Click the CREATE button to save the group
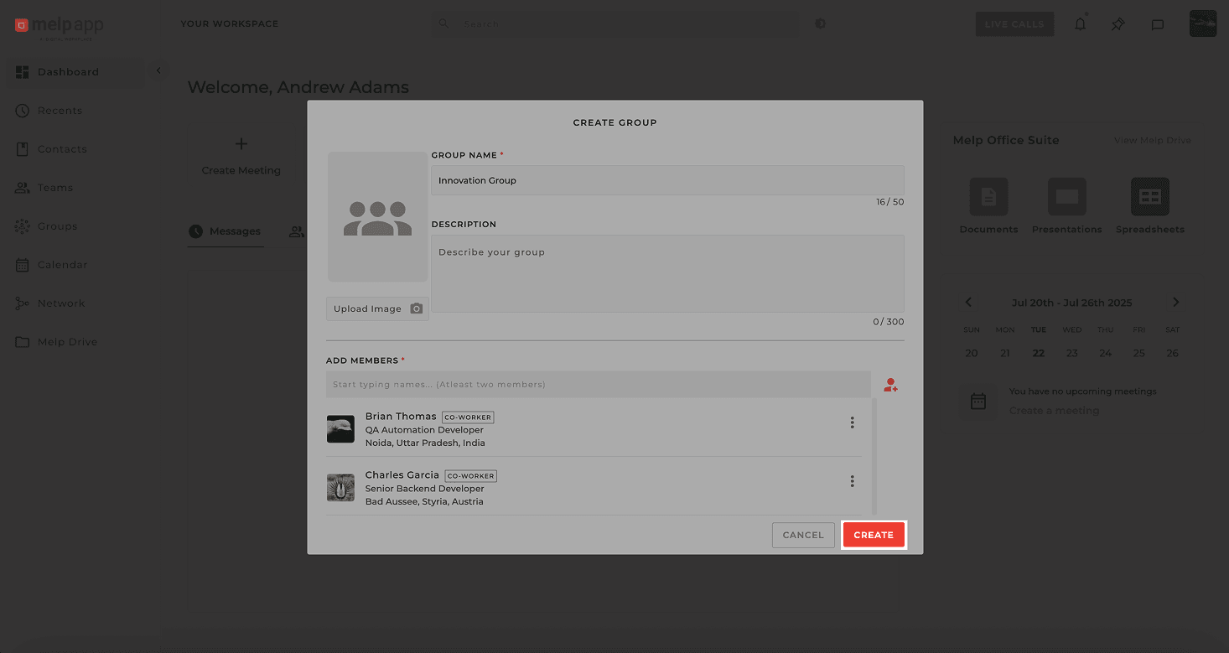1229x653 pixels. tap(874, 535)
